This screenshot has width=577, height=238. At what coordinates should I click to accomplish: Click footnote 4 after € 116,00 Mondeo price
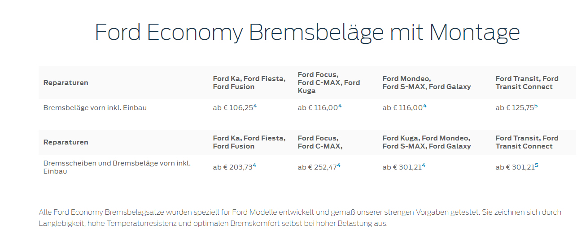pyautogui.click(x=424, y=106)
